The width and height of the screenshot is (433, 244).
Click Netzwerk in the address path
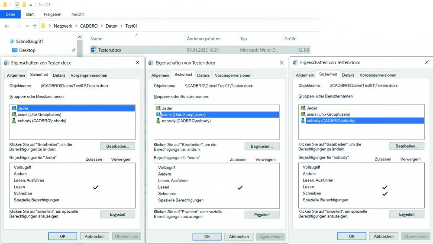pos(63,26)
